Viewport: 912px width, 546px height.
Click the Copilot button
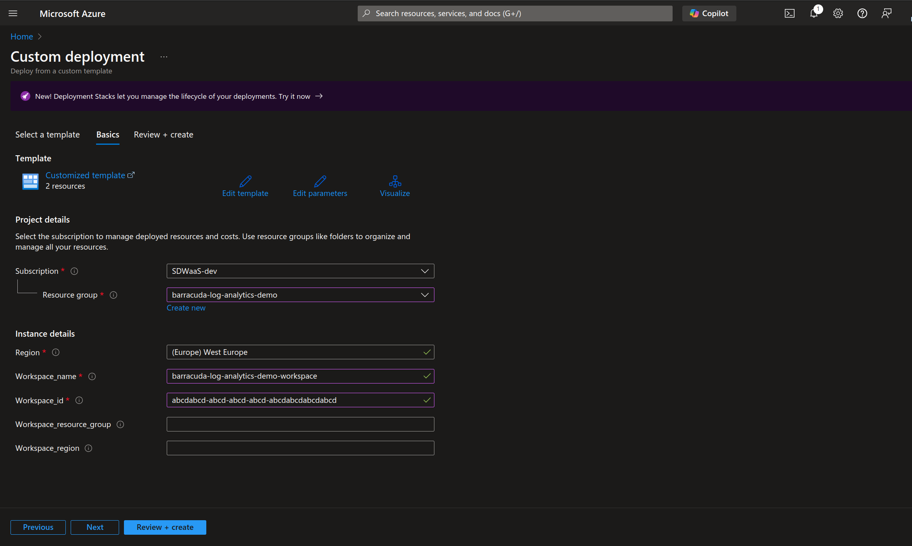709,13
